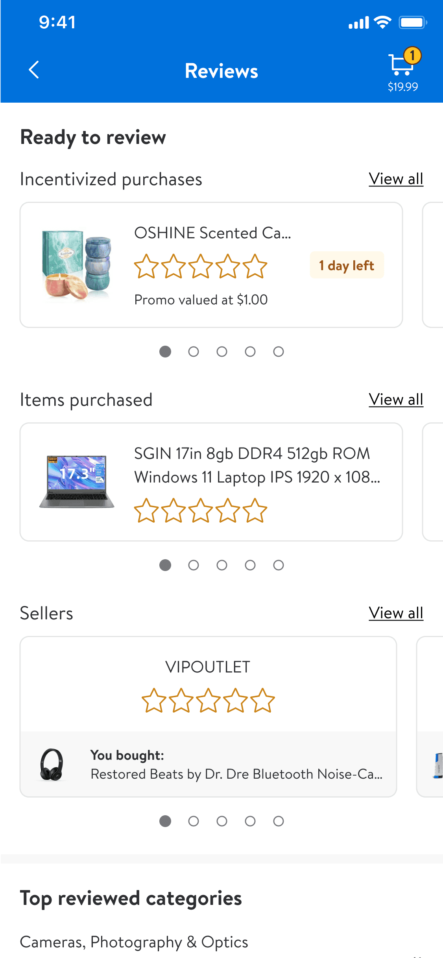The width and height of the screenshot is (443, 958).
Task: Tap the Beats headphones thumbnail
Action: tap(52, 765)
